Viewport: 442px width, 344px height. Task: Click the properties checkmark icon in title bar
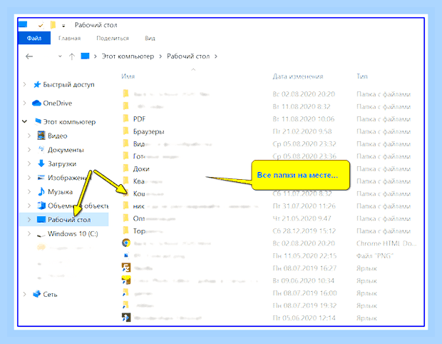(x=41, y=26)
